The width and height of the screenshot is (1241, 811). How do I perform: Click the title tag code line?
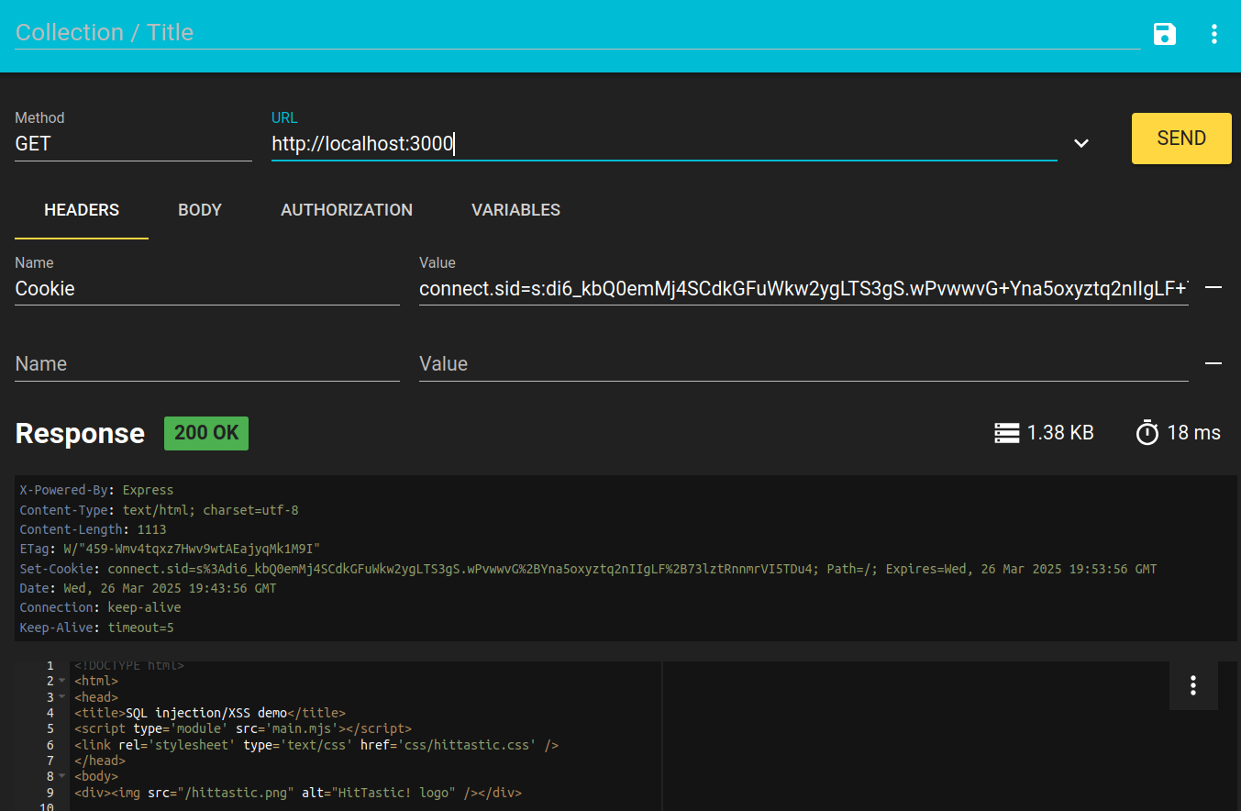(210, 713)
